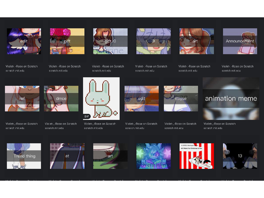Click the 'Violet-_-Rose on Scratch' title under the bunny GIF
This screenshot has height=198, width=264.
pos(100,124)
